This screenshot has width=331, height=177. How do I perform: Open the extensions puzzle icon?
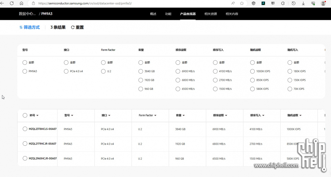(x=283, y=3)
